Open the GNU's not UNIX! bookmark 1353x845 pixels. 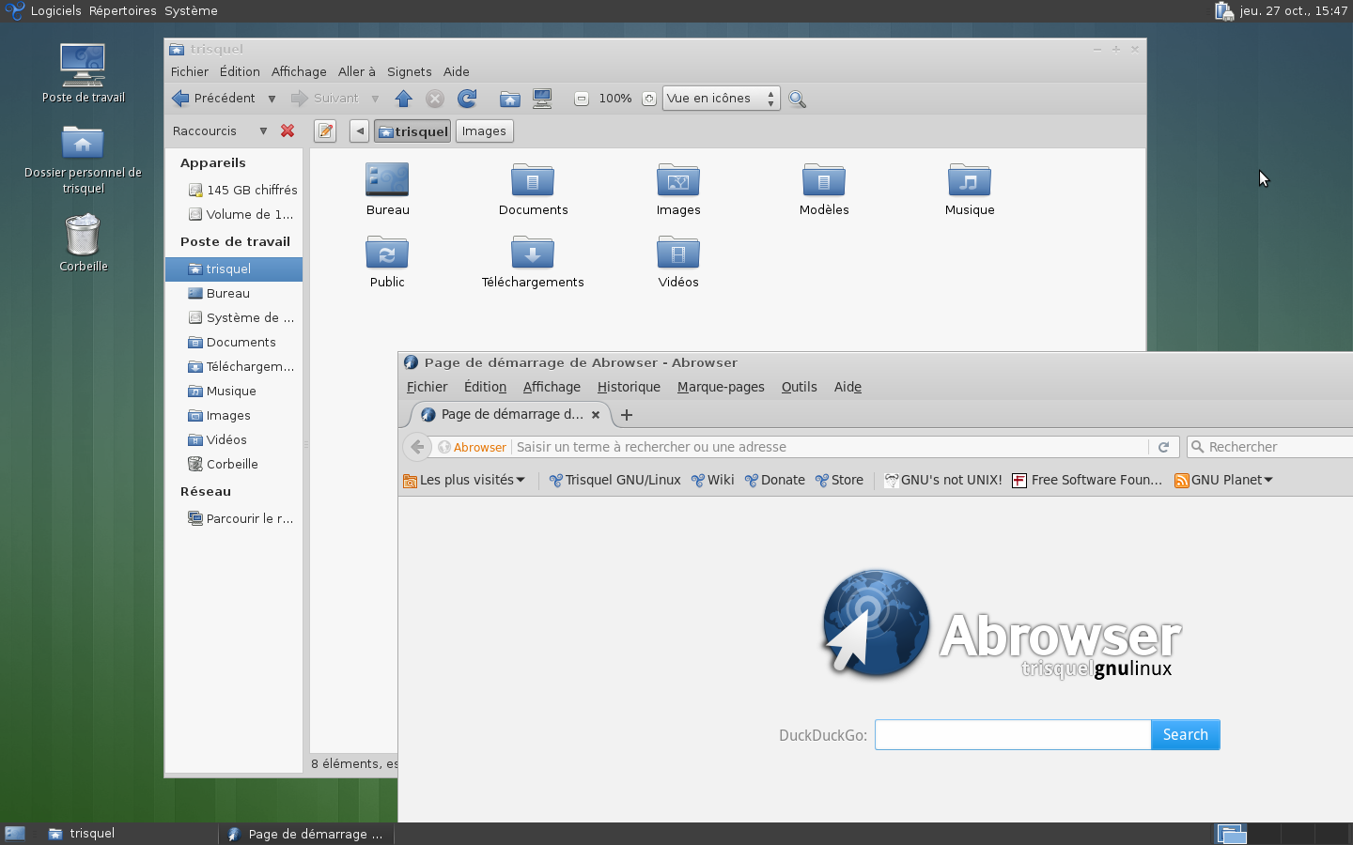[943, 480]
